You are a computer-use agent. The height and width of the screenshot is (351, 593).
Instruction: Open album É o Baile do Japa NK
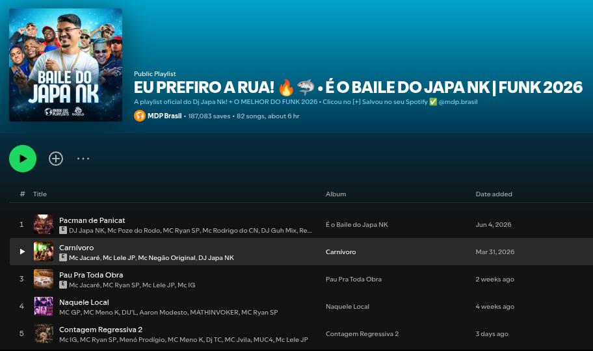point(356,224)
